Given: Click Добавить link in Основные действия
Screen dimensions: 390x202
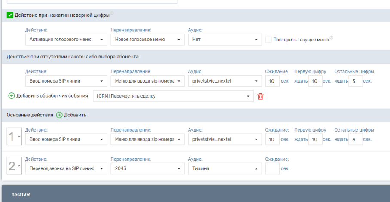Looking at the screenshot, I should click(x=75, y=115).
